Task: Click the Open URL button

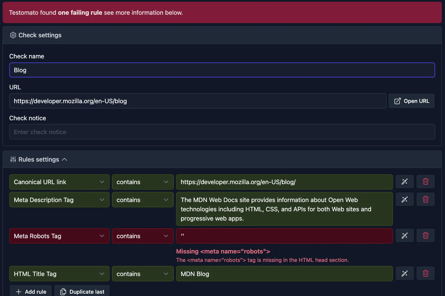Action: pos(411,101)
